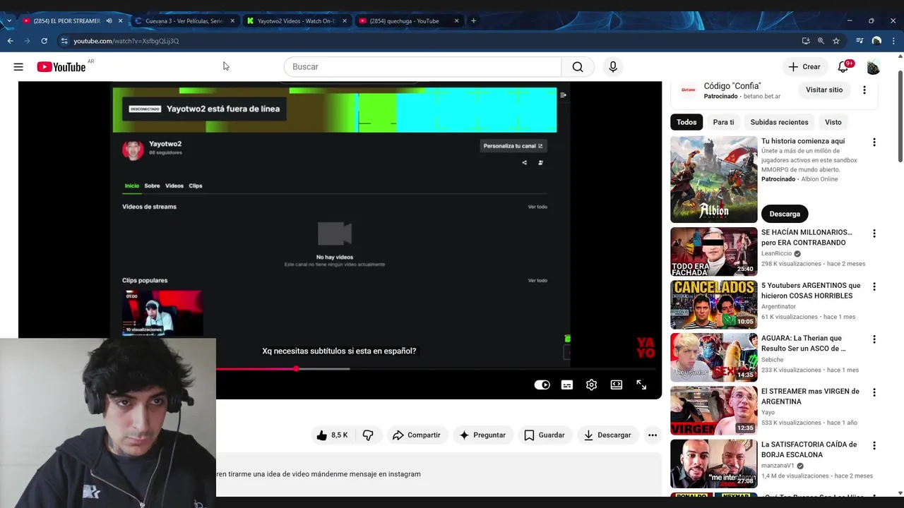This screenshot has width=904, height=508.
Task: Click the browser back arrow
Action: click(x=10, y=41)
